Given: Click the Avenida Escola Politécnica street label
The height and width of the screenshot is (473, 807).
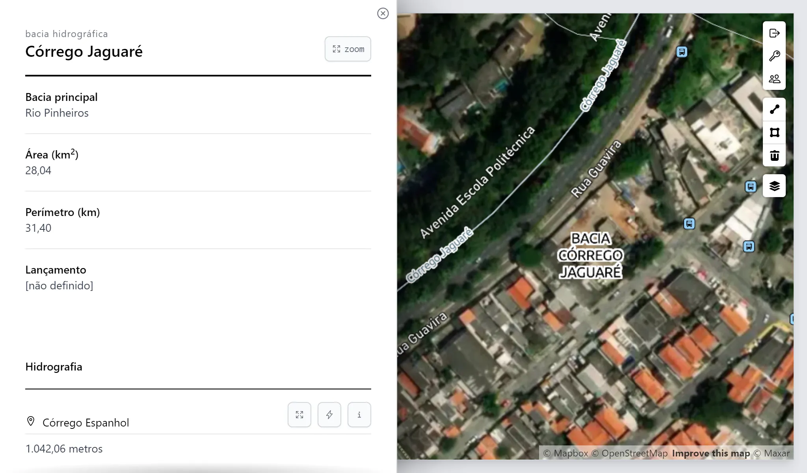Looking at the screenshot, I should click(478, 182).
